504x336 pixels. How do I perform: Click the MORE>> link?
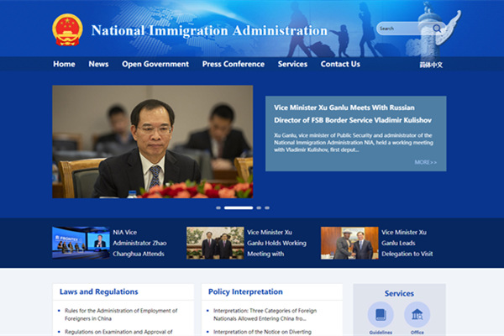tap(425, 162)
